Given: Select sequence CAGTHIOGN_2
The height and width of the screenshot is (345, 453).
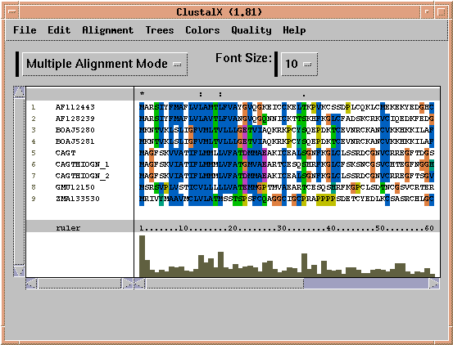Looking at the screenshot, I should [83, 176].
